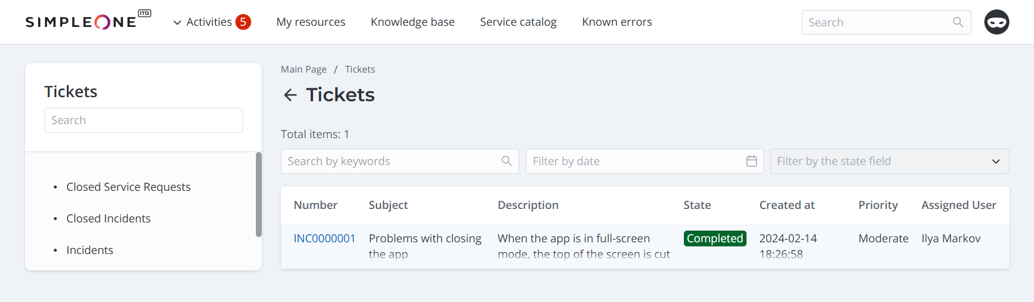Open My resources menu item
The width and height of the screenshot is (1034, 302).
click(311, 22)
